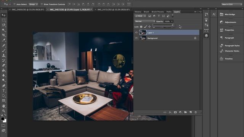Viewport: 244px width, 137px height.
Task: Add a layer mask
Action: [175, 112]
